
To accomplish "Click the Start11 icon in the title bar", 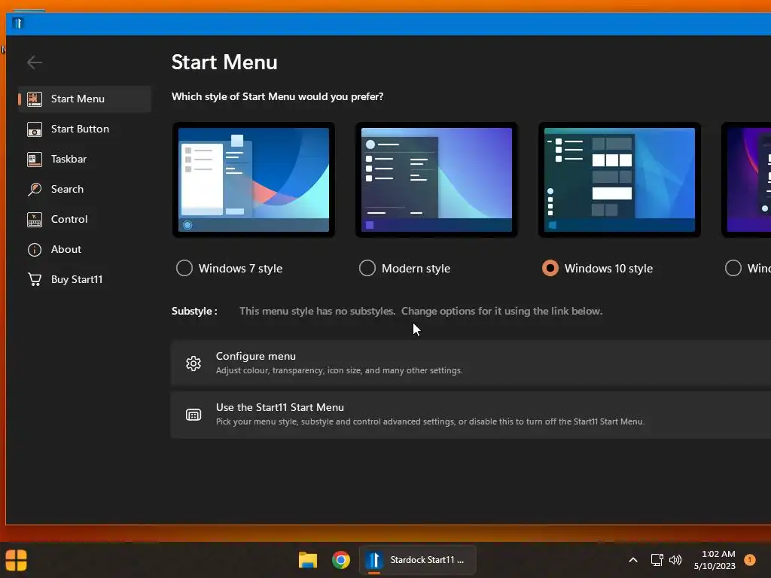I will click(x=18, y=23).
